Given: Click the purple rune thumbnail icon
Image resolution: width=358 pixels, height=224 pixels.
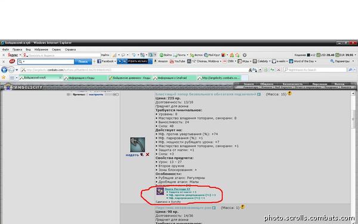Looking at the screenshot, I should 160,191.
